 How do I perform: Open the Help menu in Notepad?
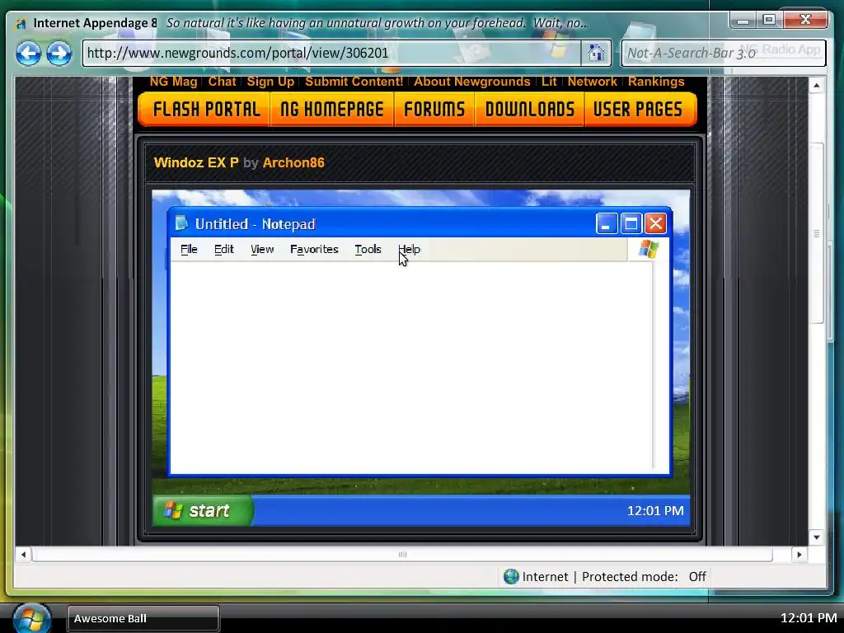coord(409,249)
